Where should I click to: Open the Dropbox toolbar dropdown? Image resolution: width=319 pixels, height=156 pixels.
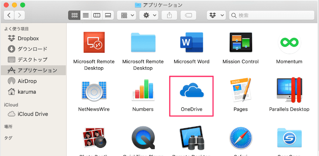point(216,15)
